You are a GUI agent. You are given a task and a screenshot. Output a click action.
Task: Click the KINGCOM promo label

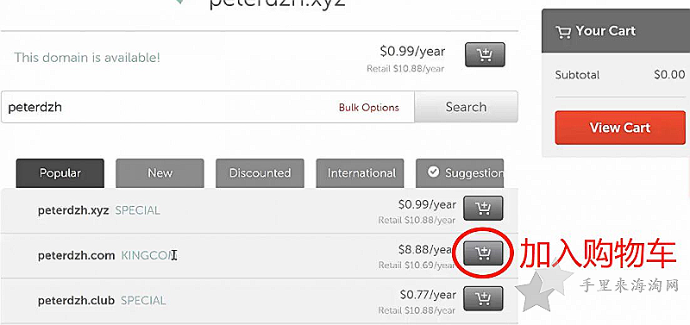pyautogui.click(x=148, y=255)
